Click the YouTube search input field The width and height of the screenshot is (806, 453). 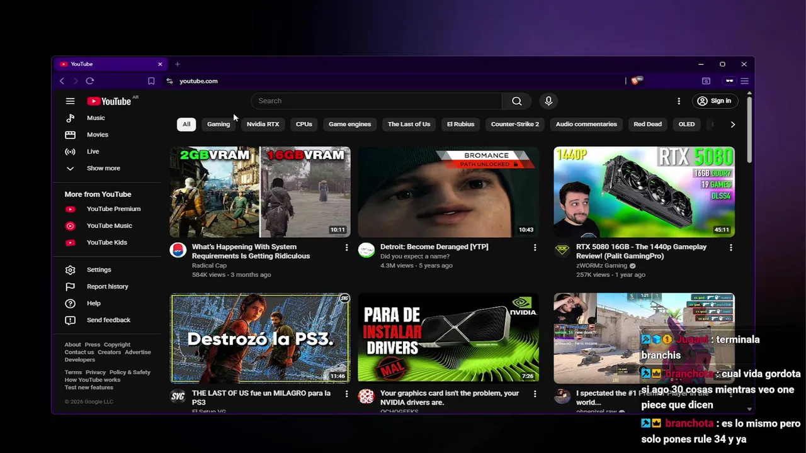[377, 101]
